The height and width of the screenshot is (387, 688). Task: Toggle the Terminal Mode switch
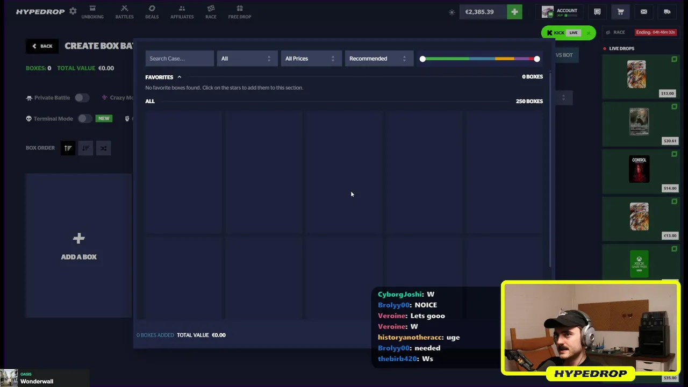pos(85,118)
